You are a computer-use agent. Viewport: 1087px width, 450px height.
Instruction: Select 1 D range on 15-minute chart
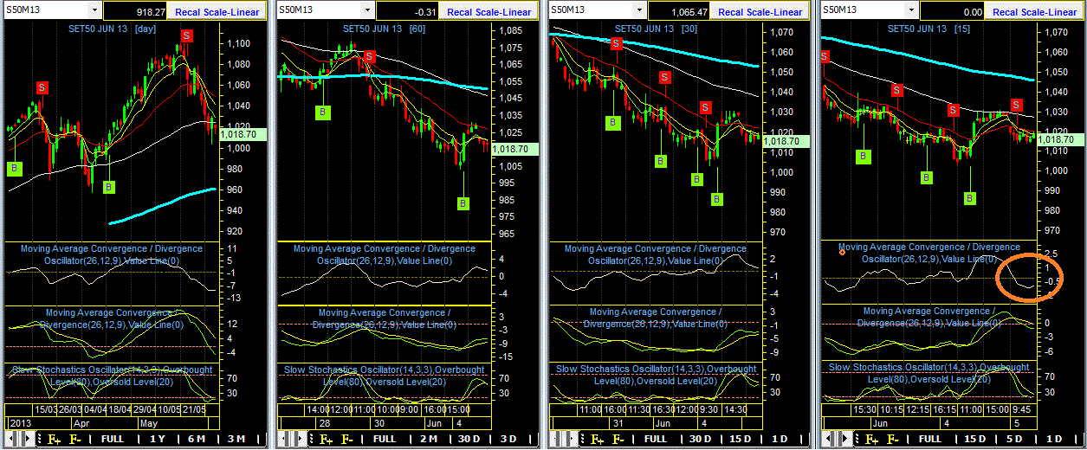coord(1054,439)
